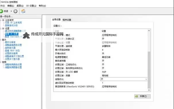
Task: Select 纹理过滤 - 三线性优化 row
Action: click(100, 65)
